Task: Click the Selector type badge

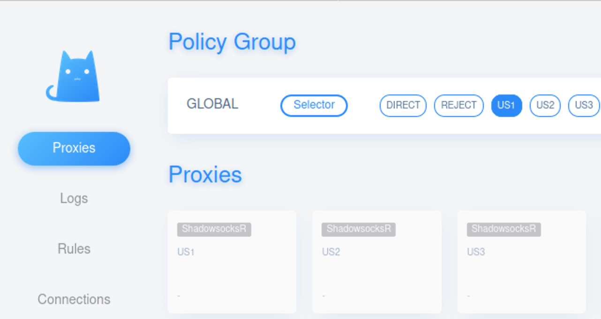Action: 314,105
